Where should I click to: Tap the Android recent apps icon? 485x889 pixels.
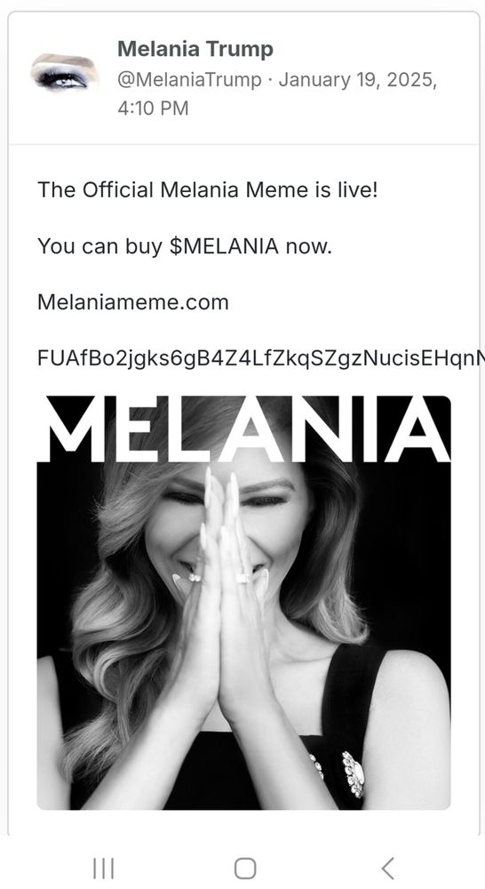coord(103,868)
